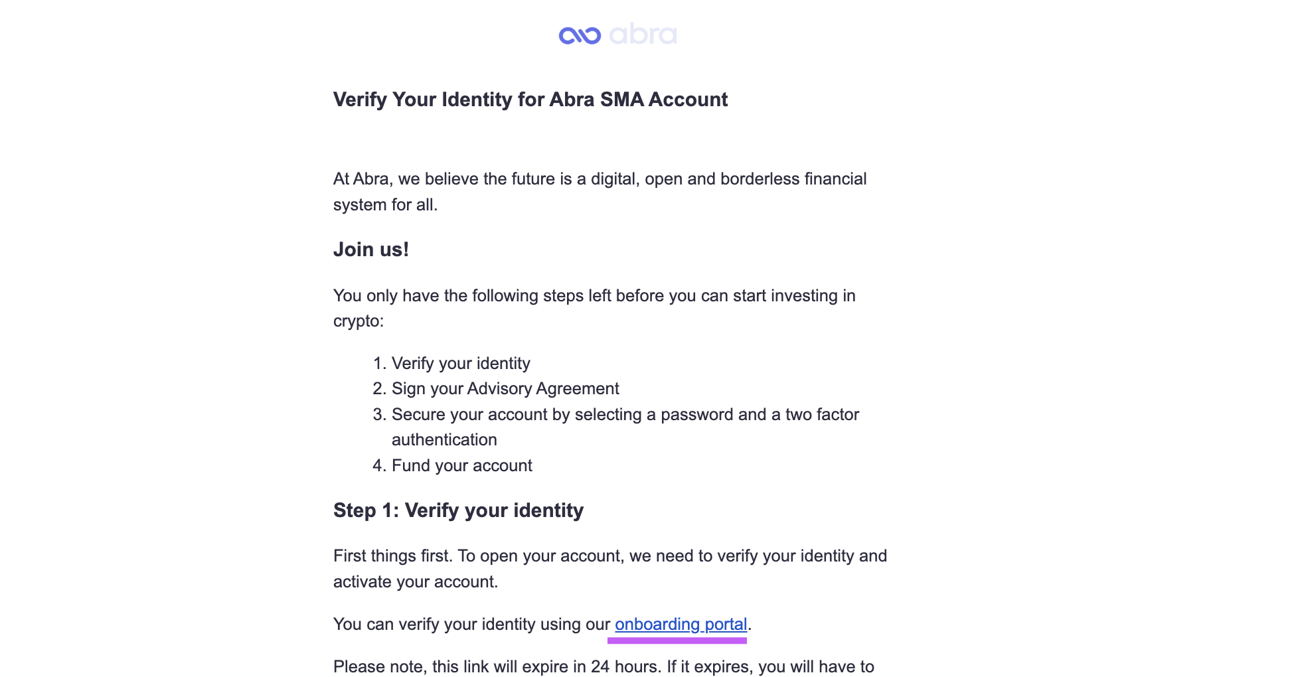Click the Join us! heading

370,250
